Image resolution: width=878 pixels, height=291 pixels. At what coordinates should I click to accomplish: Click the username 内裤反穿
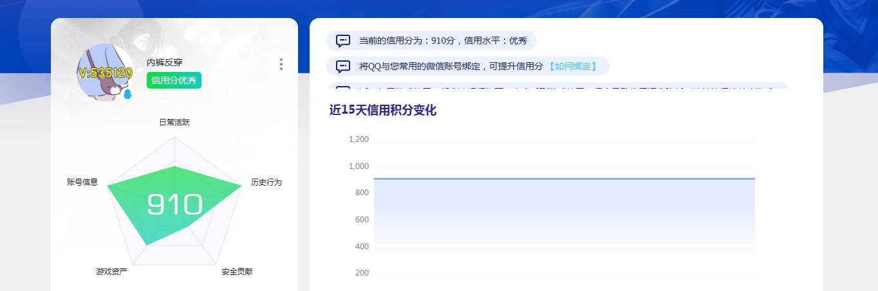(x=165, y=62)
